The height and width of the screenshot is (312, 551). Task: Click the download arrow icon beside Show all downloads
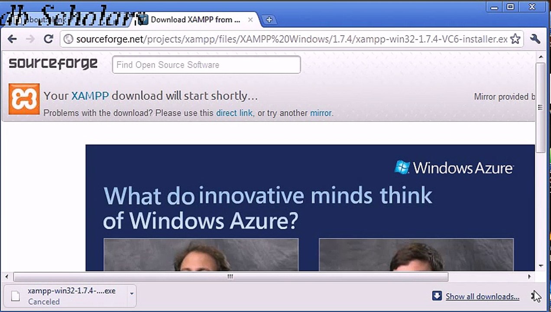437,296
